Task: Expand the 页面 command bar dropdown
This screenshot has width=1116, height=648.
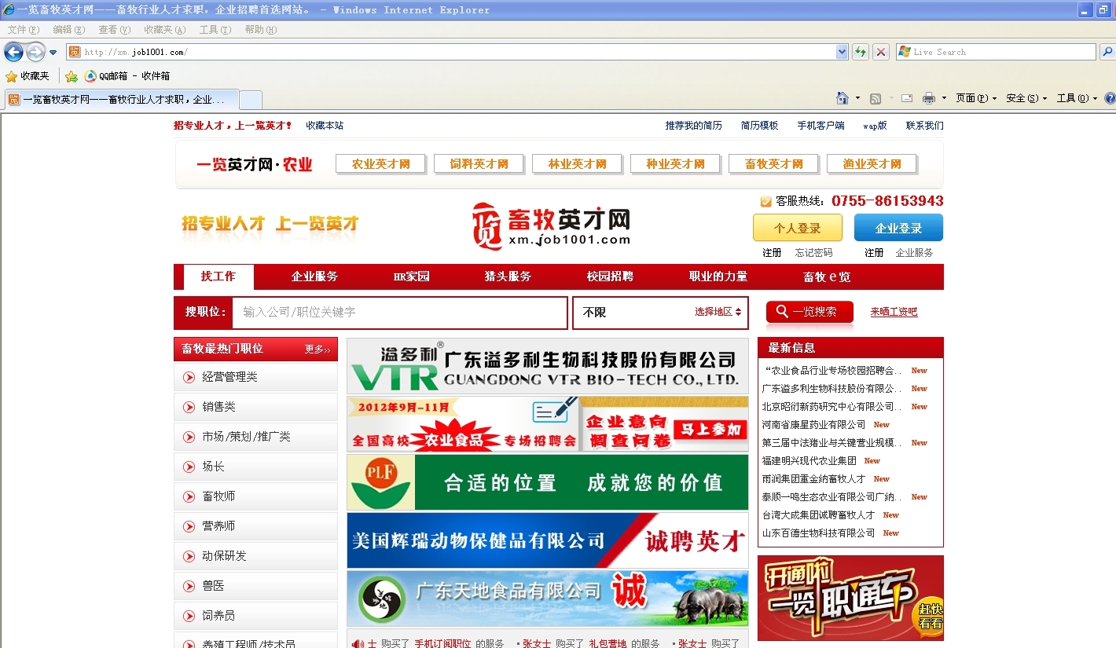Action: coord(976,98)
